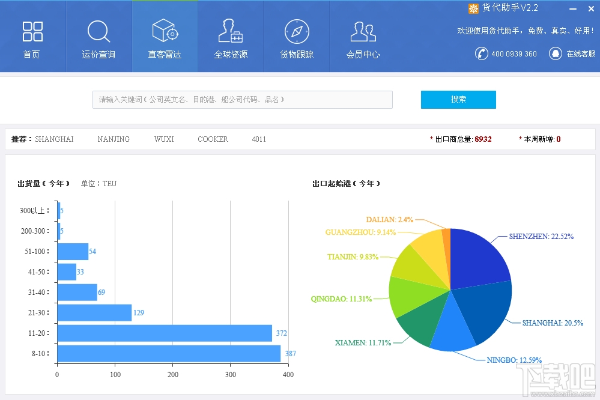Click the 会员中心 tab label

click(363, 54)
